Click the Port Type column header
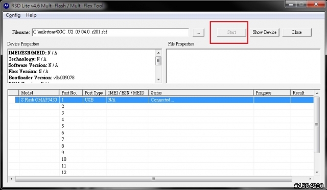 coord(94,93)
